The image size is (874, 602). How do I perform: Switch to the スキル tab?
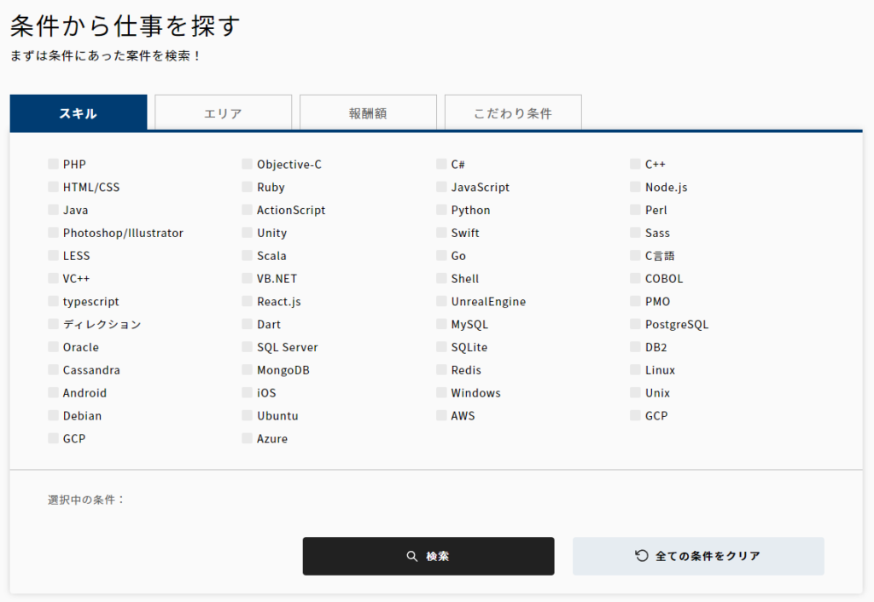pyautogui.click(x=79, y=113)
